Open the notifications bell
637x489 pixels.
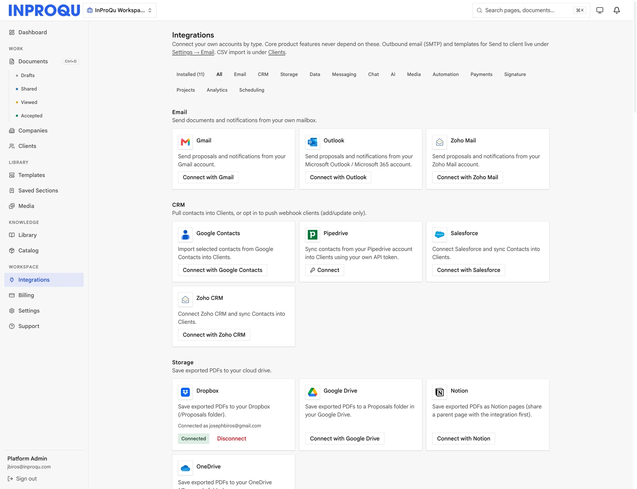click(x=616, y=10)
